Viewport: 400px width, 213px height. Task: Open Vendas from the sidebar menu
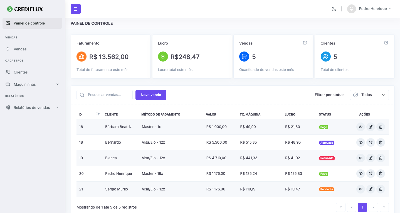20,49
